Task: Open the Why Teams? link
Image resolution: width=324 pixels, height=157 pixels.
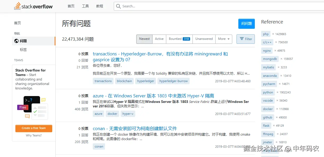Action: (x=34, y=135)
